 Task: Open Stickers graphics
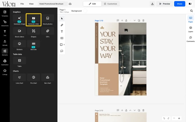point(19,46)
